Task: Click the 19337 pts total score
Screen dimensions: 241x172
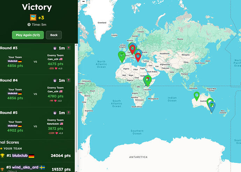Action: point(61,170)
